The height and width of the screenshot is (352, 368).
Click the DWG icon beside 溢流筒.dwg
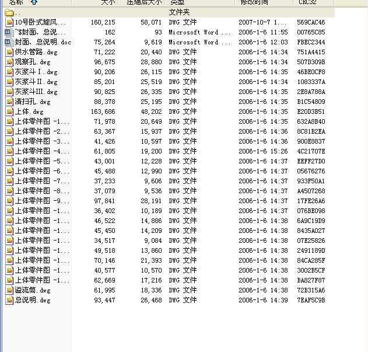pos(9,290)
